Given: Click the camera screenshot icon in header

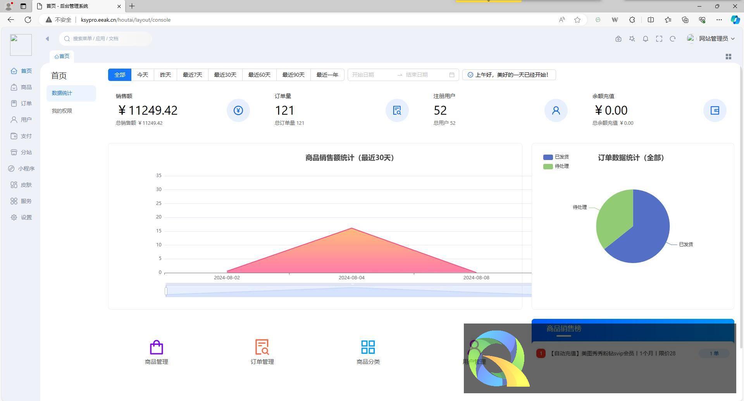Looking at the screenshot, I should click(x=618, y=39).
